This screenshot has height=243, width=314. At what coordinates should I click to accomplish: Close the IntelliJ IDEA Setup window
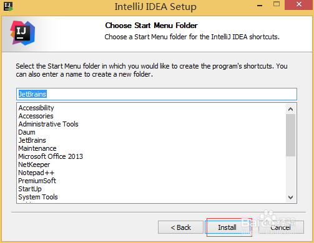click(299, 4)
